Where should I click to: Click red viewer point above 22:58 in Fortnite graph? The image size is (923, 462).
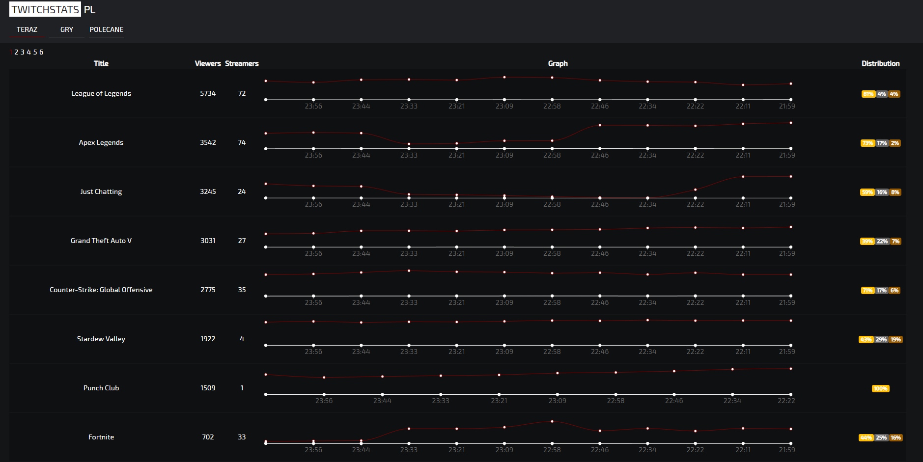click(552, 421)
